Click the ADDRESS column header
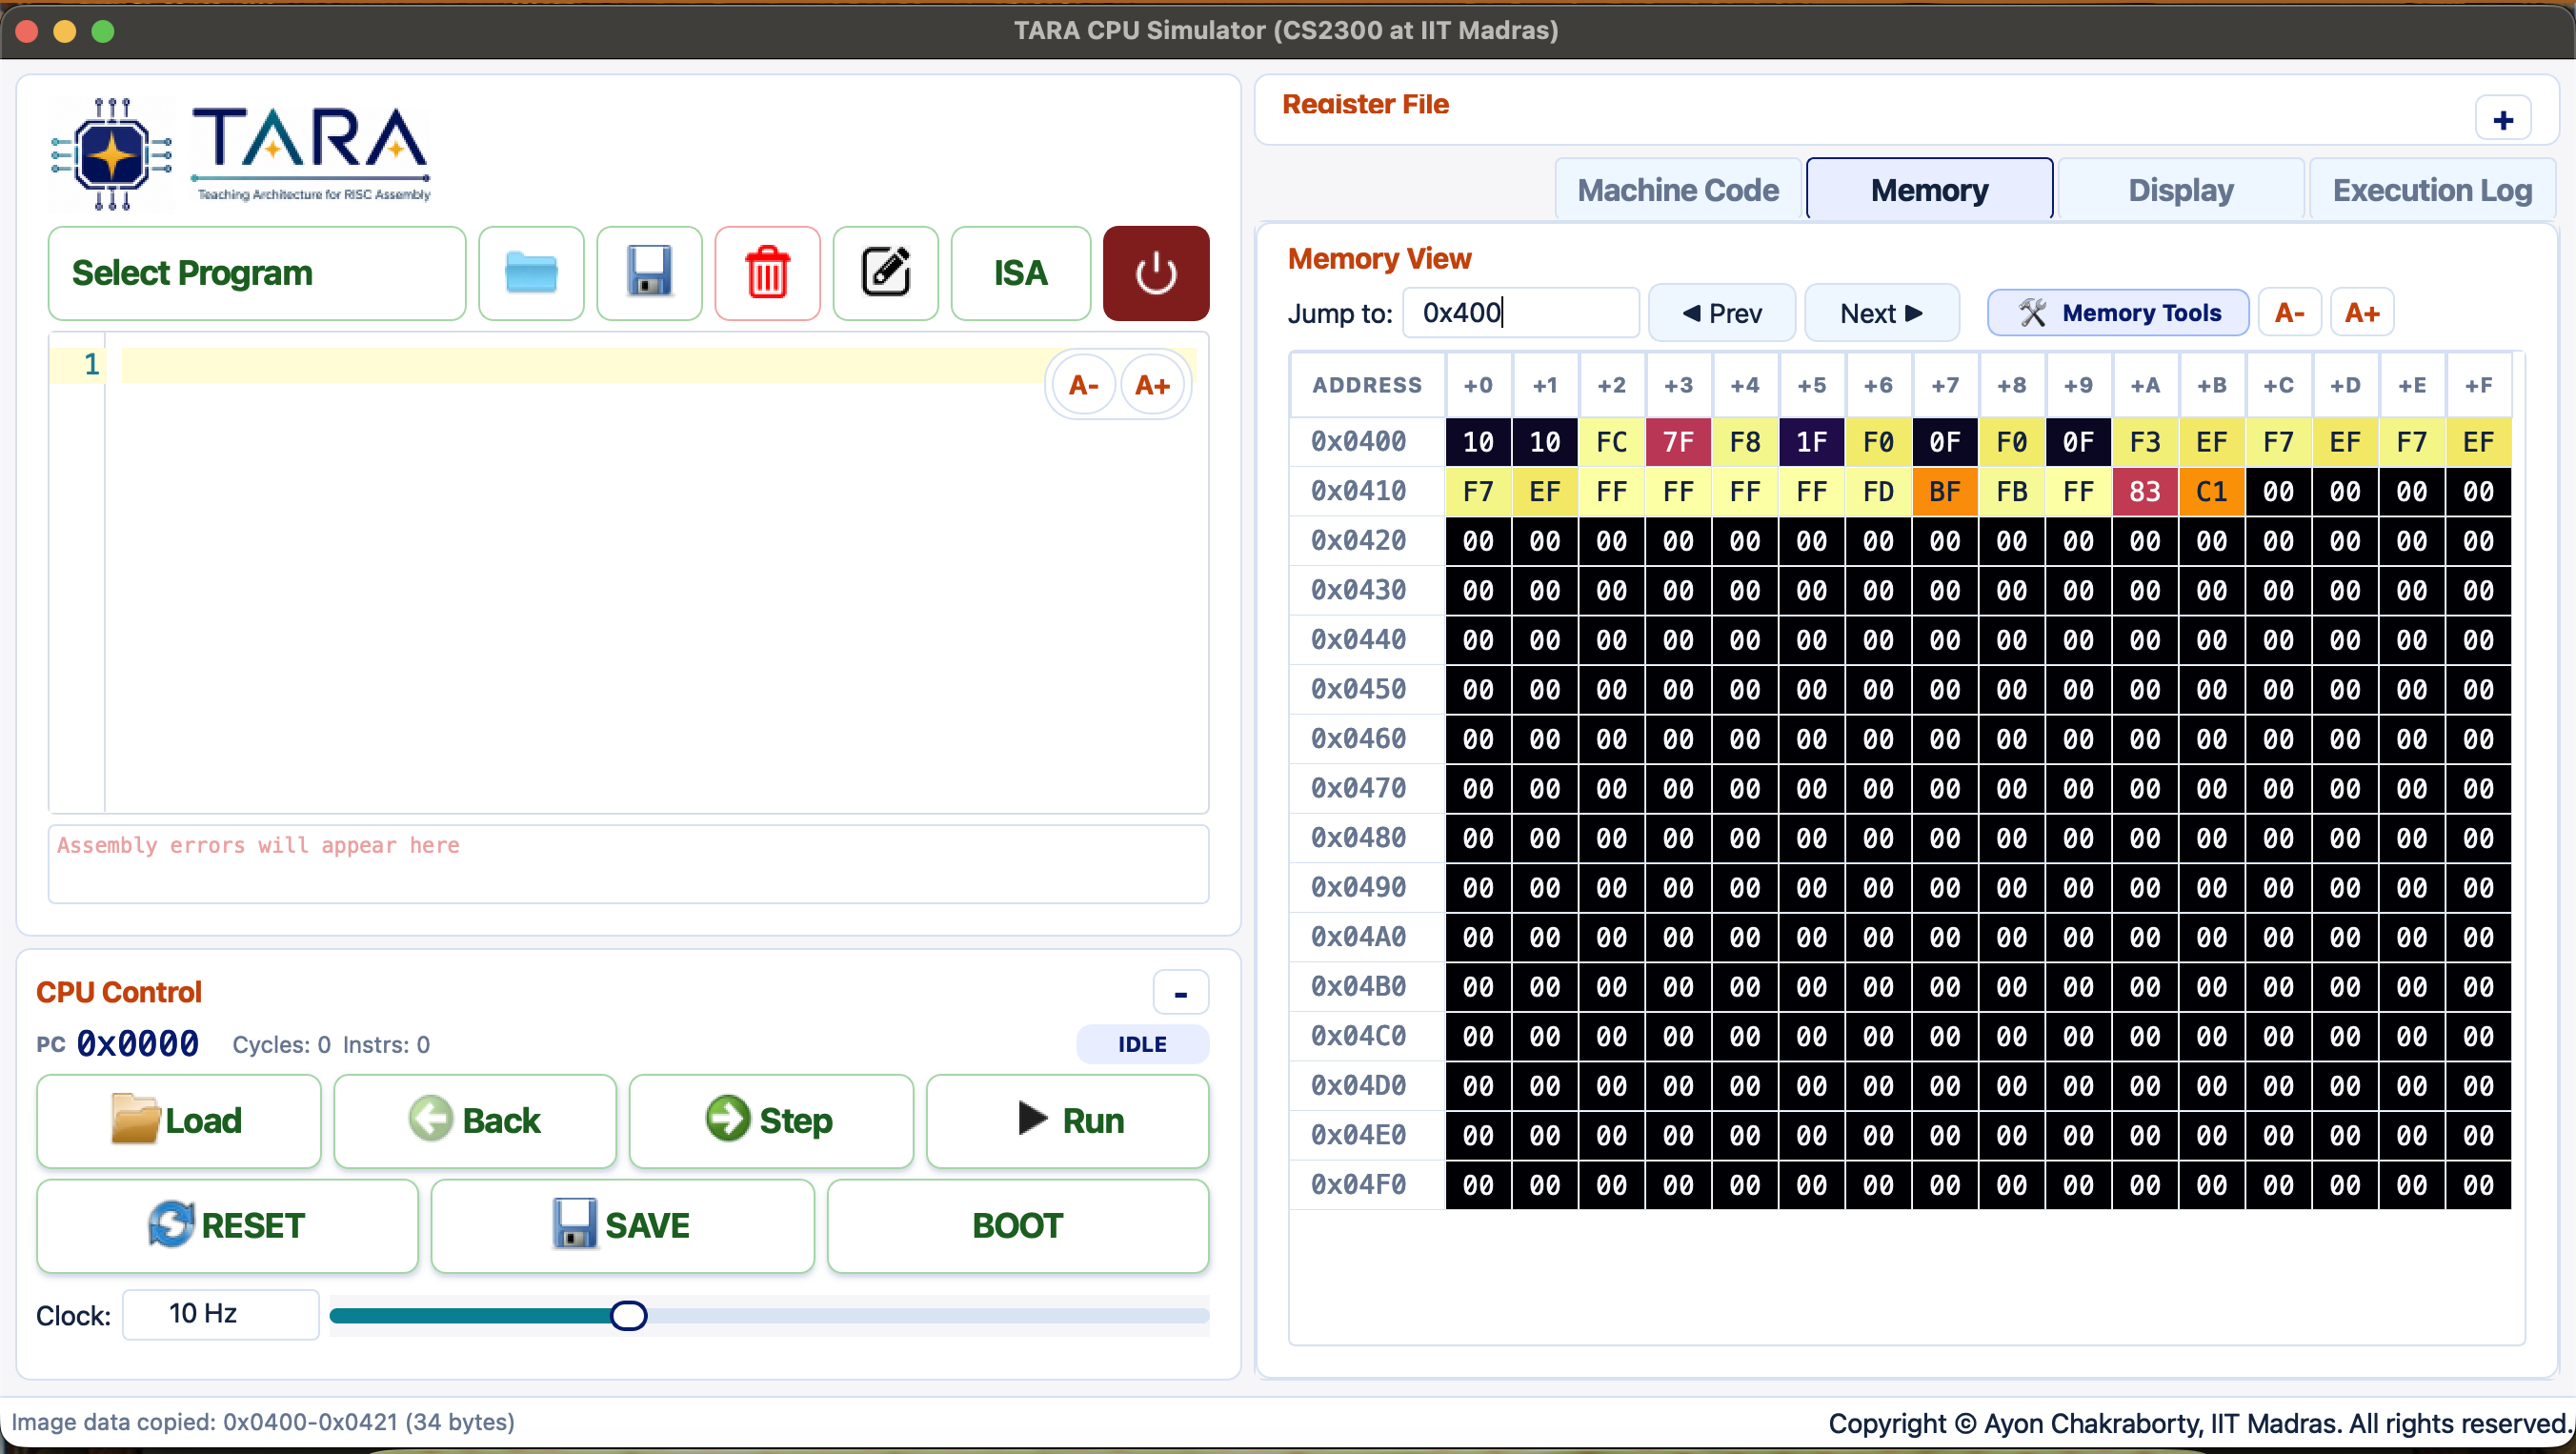This screenshot has width=2576, height=1454. tap(1367, 386)
